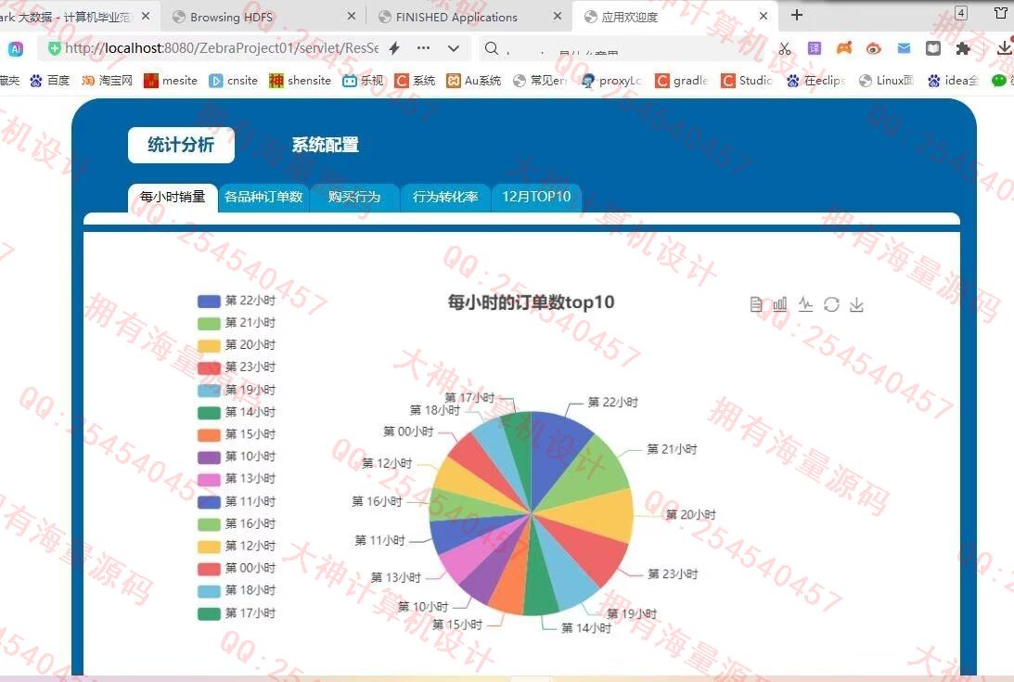Click the purple translate extension icon
This screenshot has width=1014, height=682.
pyautogui.click(x=815, y=48)
